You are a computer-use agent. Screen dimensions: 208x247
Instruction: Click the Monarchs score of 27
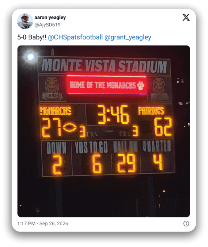51,128
